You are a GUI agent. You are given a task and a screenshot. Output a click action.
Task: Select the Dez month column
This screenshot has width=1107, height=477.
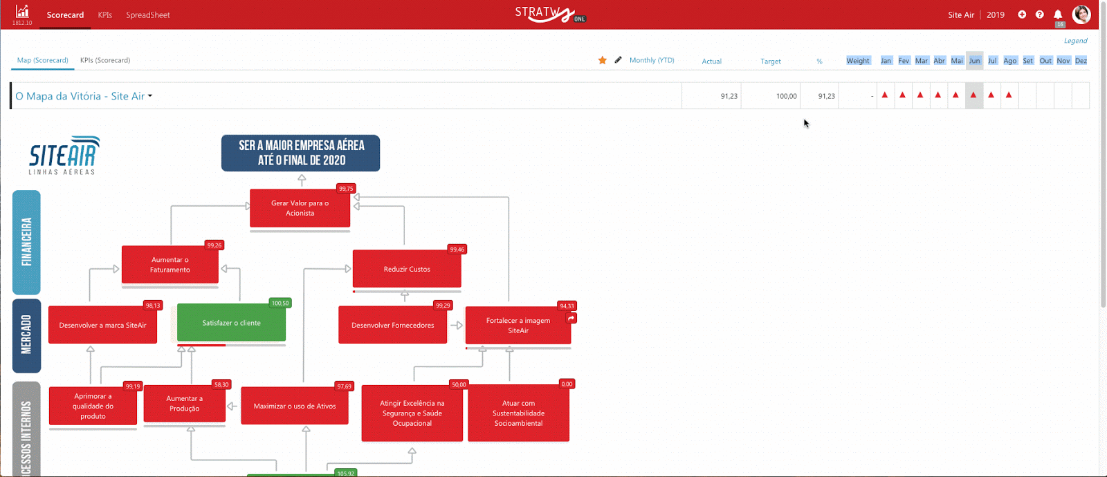[1081, 61]
